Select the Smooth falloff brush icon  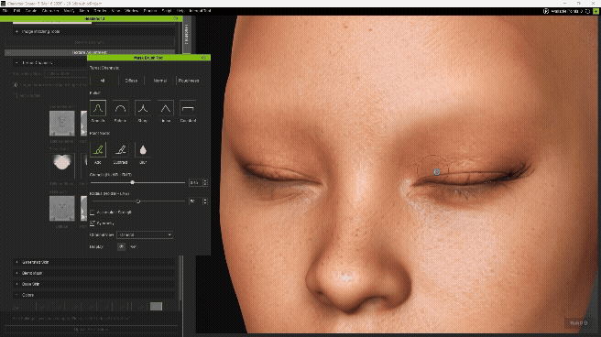coord(98,108)
